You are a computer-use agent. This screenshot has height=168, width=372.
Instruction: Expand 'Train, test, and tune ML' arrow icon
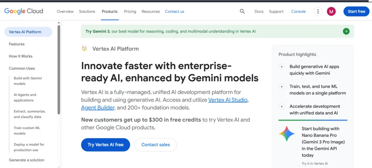tap(282, 87)
